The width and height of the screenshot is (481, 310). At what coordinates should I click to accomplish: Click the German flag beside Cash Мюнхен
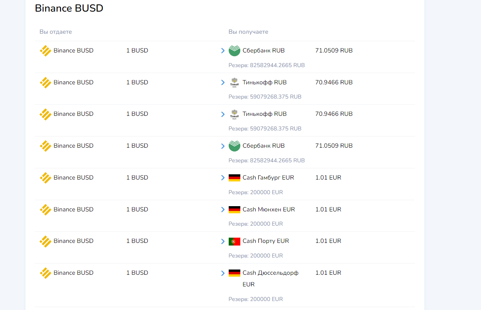pyautogui.click(x=234, y=210)
